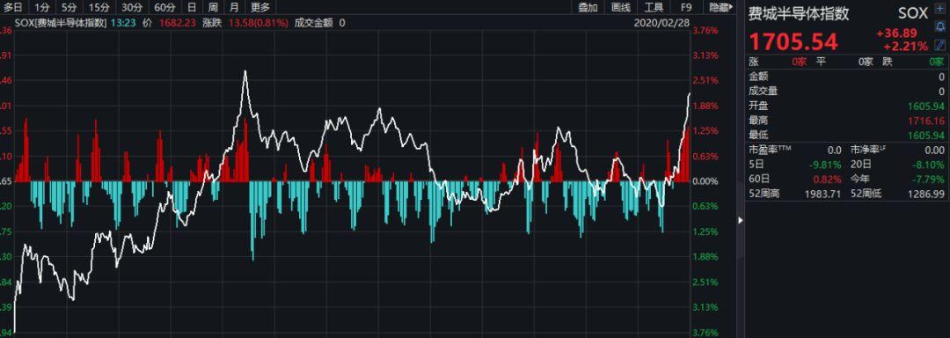Open the 更多 periods dropdown
This screenshot has width=950, height=338.
coord(260,7)
